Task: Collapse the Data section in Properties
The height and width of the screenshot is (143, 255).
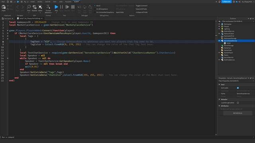Action: click(219, 85)
